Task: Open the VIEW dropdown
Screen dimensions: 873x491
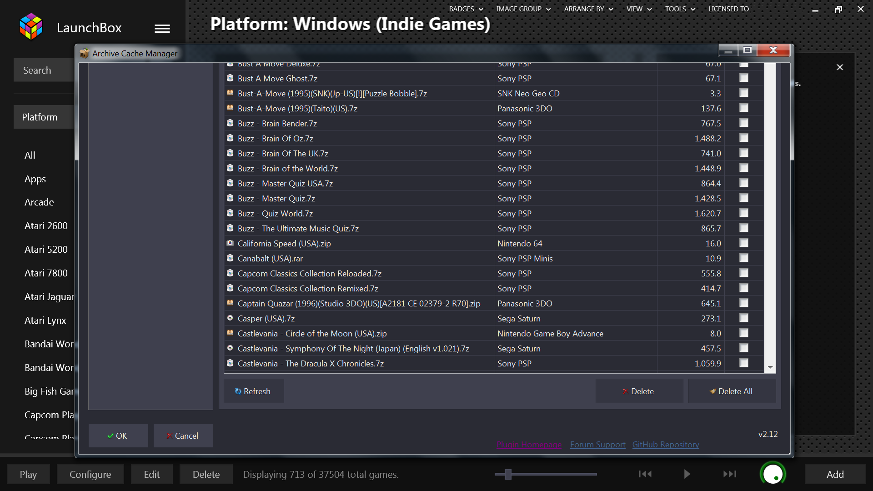Action: coord(639,9)
